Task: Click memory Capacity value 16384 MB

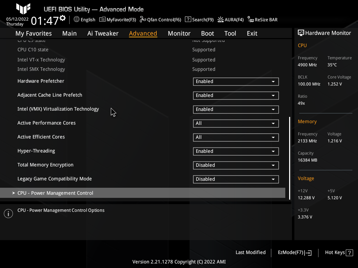Action: click(x=308, y=160)
